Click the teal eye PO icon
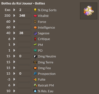 point(35,50)
